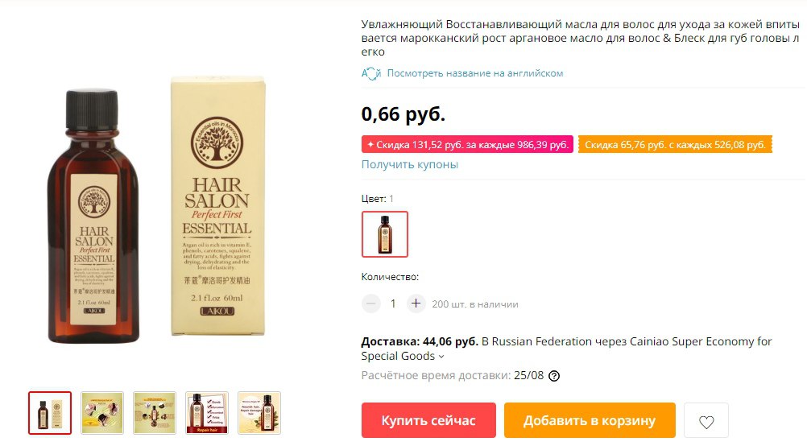Select the fifth product thumbnail
Viewport: 807px width, 446px height.
pos(259,413)
